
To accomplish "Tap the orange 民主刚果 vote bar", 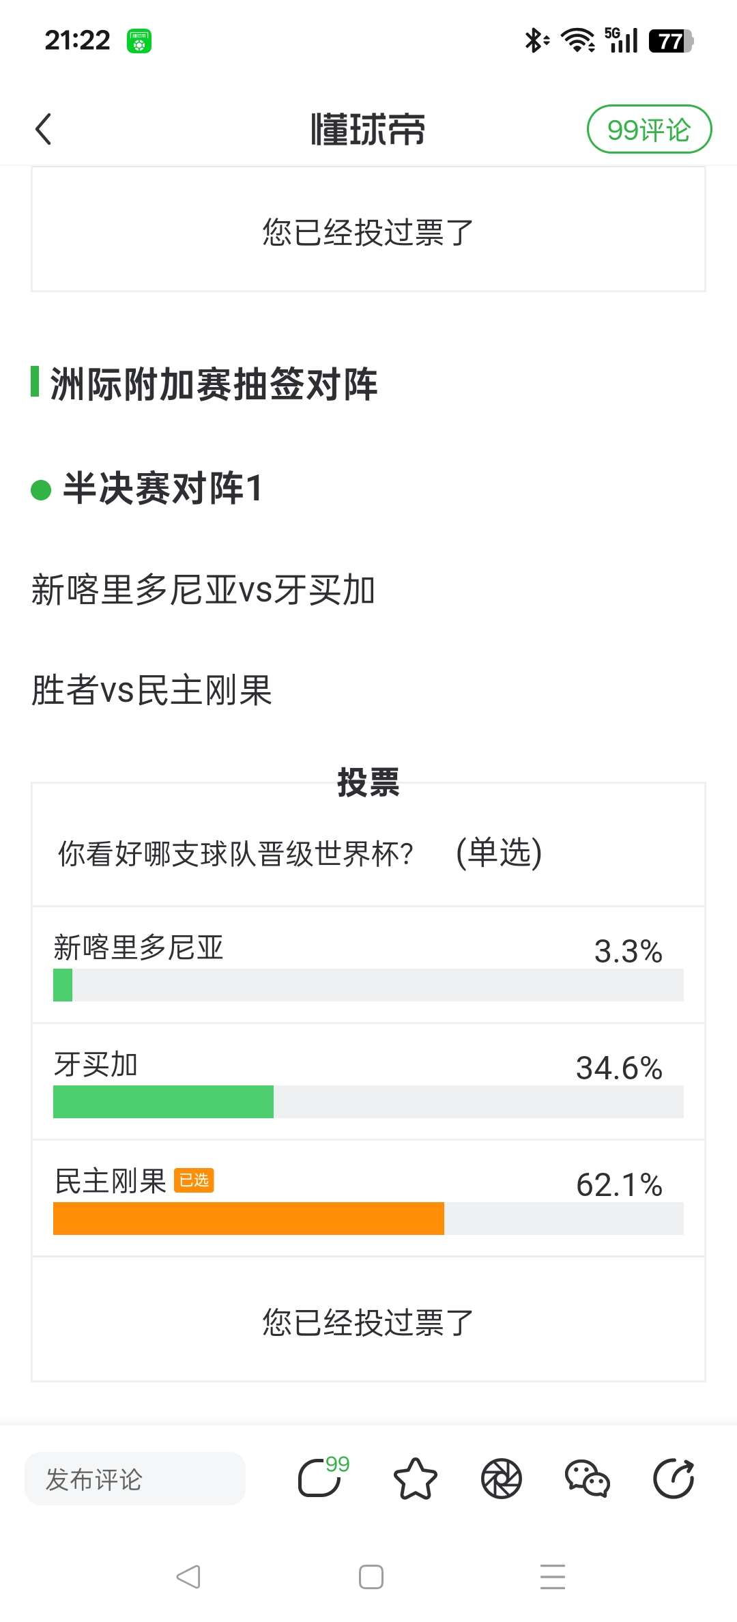I will (248, 1219).
